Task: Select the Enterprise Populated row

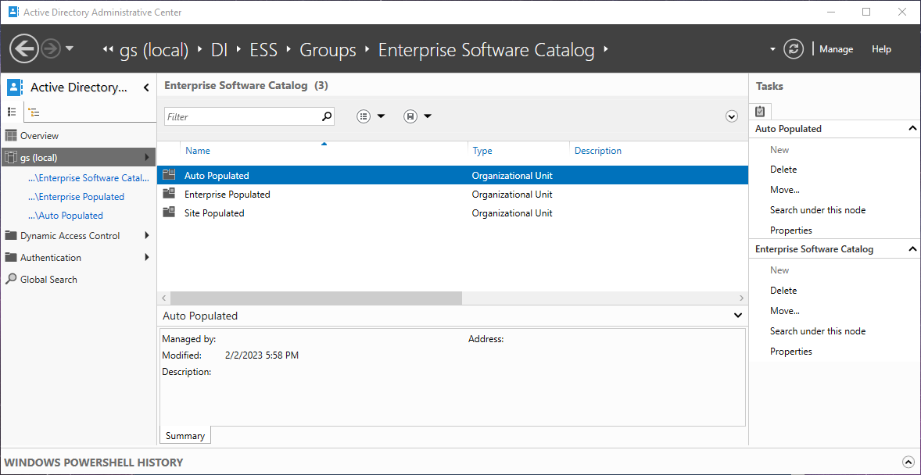Action: [452, 194]
